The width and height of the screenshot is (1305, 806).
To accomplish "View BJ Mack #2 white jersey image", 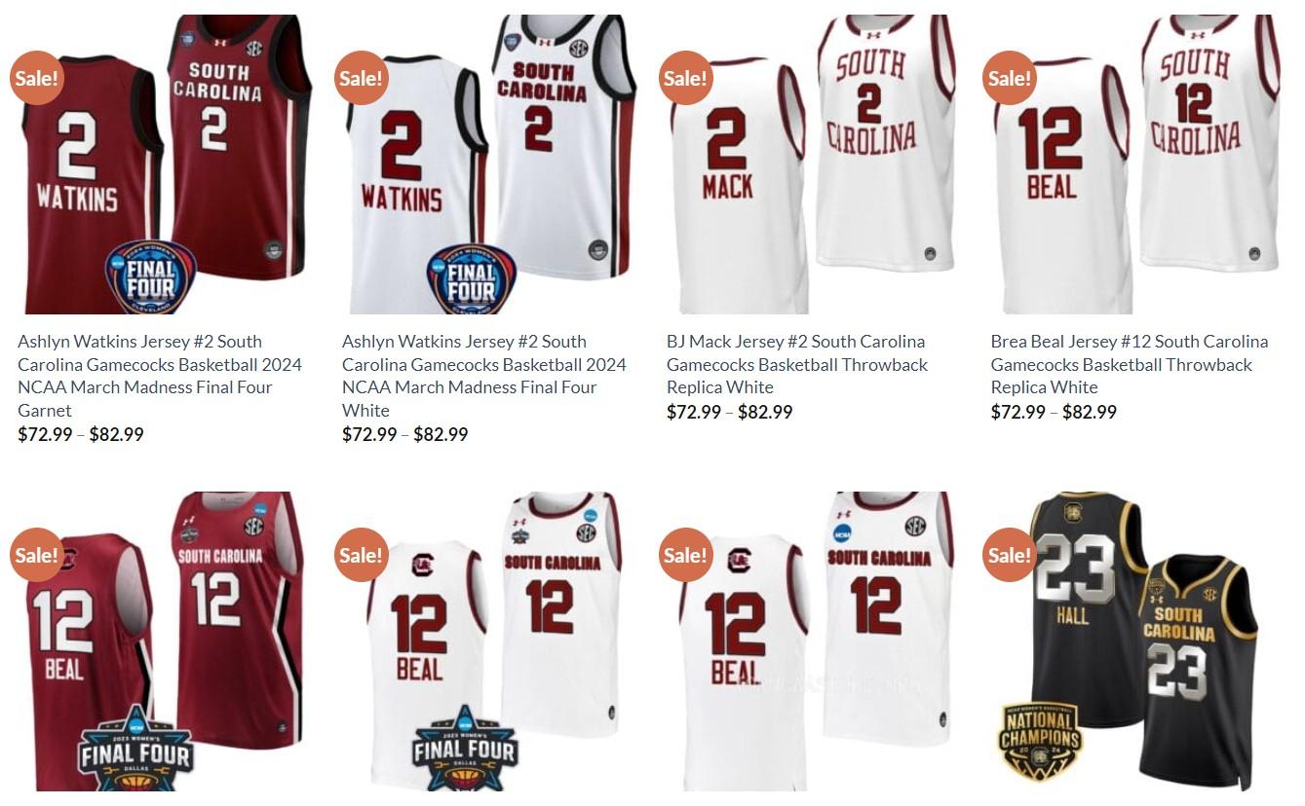I will [811, 164].
